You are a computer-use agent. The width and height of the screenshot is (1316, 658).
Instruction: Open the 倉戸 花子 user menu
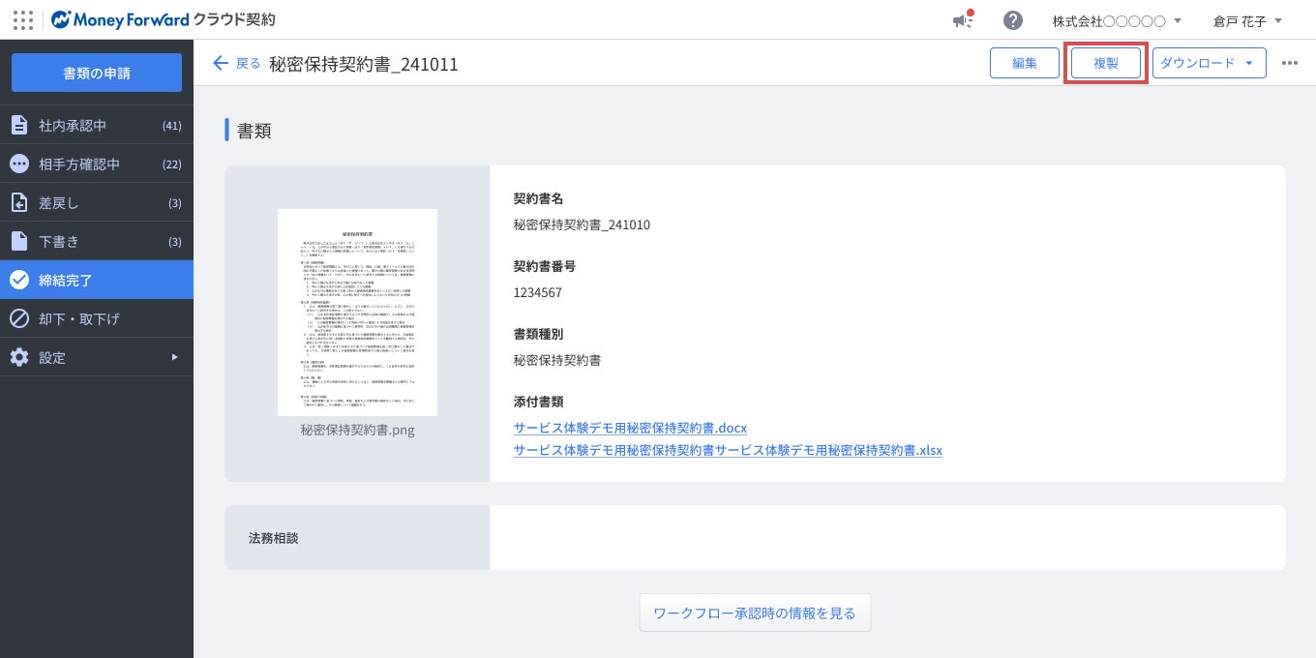pos(1247,20)
